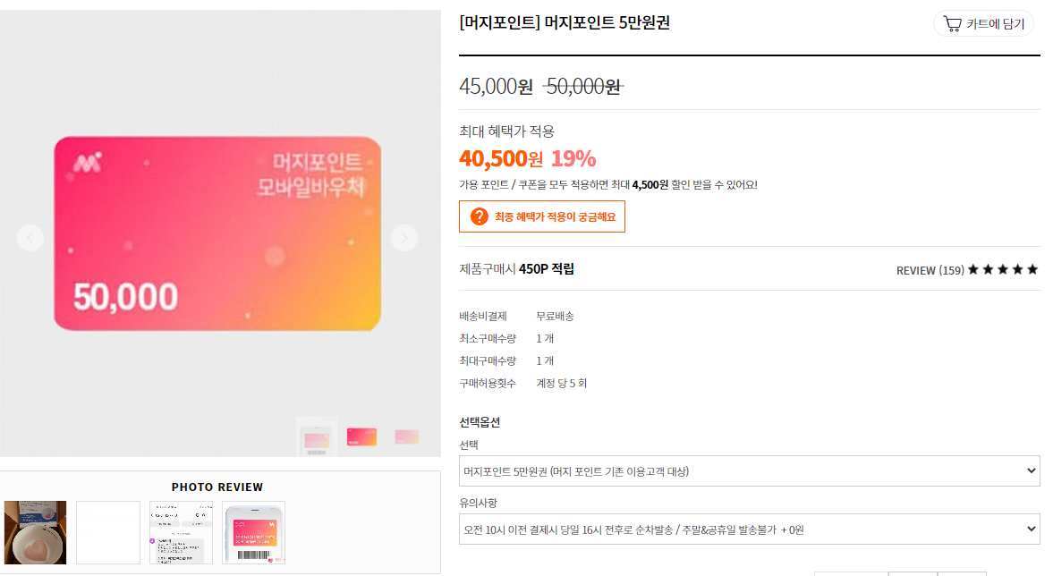The height and width of the screenshot is (576, 1053).
Task: Open the heart bowl photo review
Action: click(x=36, y=532)
